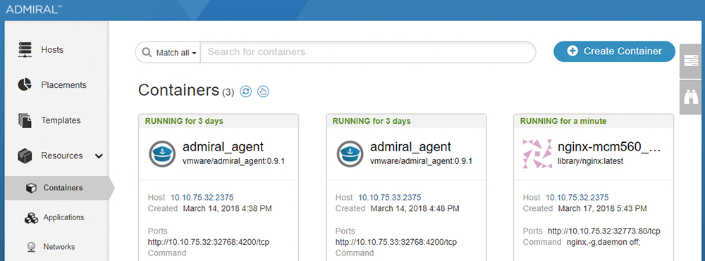Open the Match all dropdown
Image resolution: width=705 pixels, height=261 pixels.
176,53
